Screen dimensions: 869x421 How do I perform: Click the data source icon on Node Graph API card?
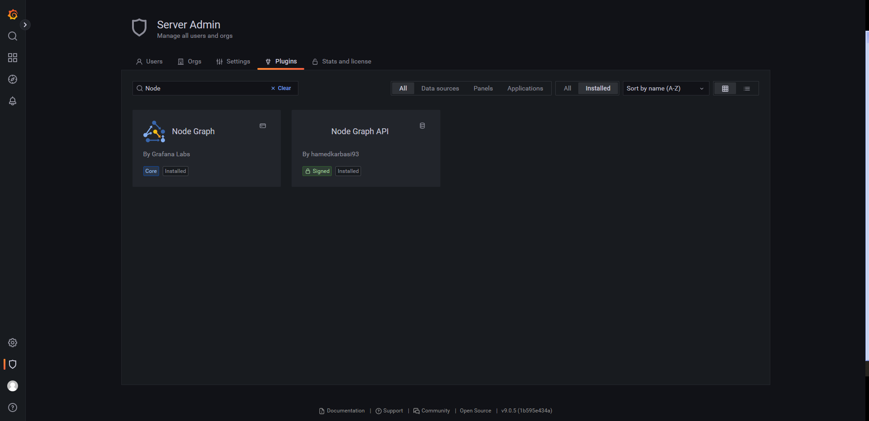click(x=422, y=126)
